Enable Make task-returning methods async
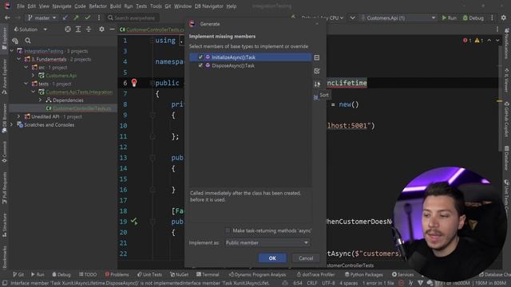The width and height of the screenshot is (511, 287). (228, 230)
